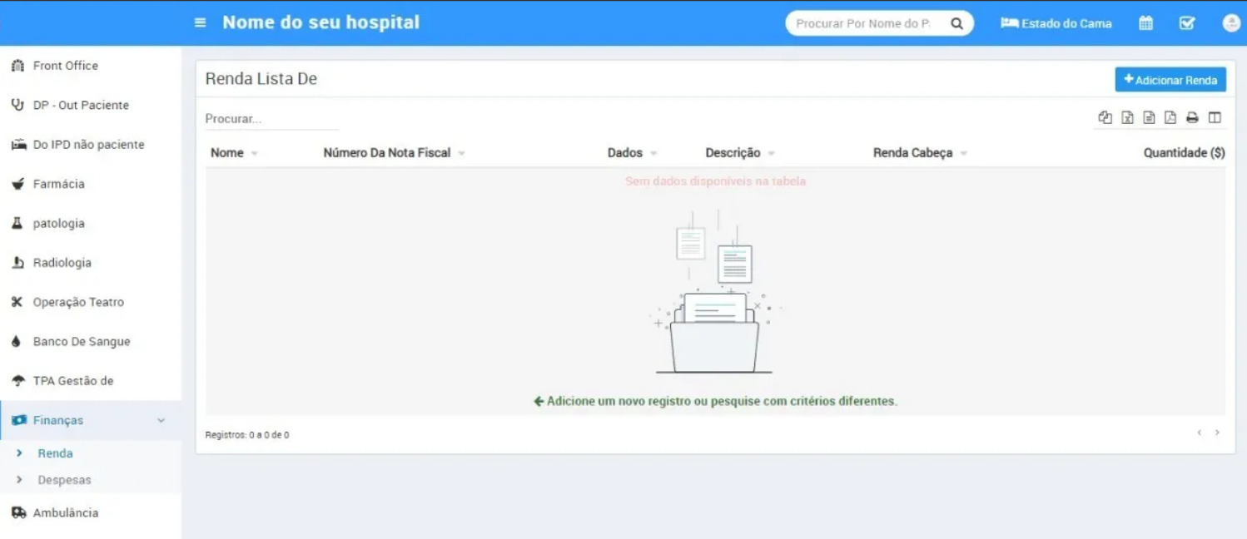1247x539 pixels.
Task: Print the income list
Action: [1192, 117]
